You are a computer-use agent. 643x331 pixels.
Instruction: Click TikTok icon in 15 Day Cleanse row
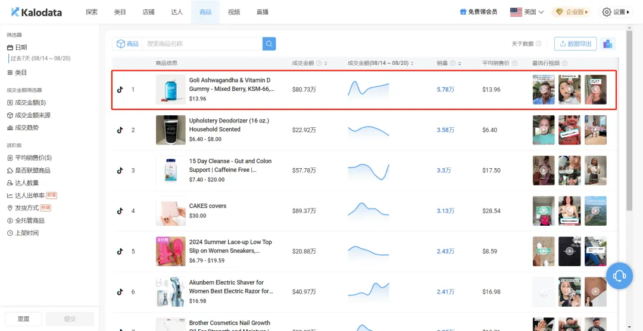[x=120, y=170]
